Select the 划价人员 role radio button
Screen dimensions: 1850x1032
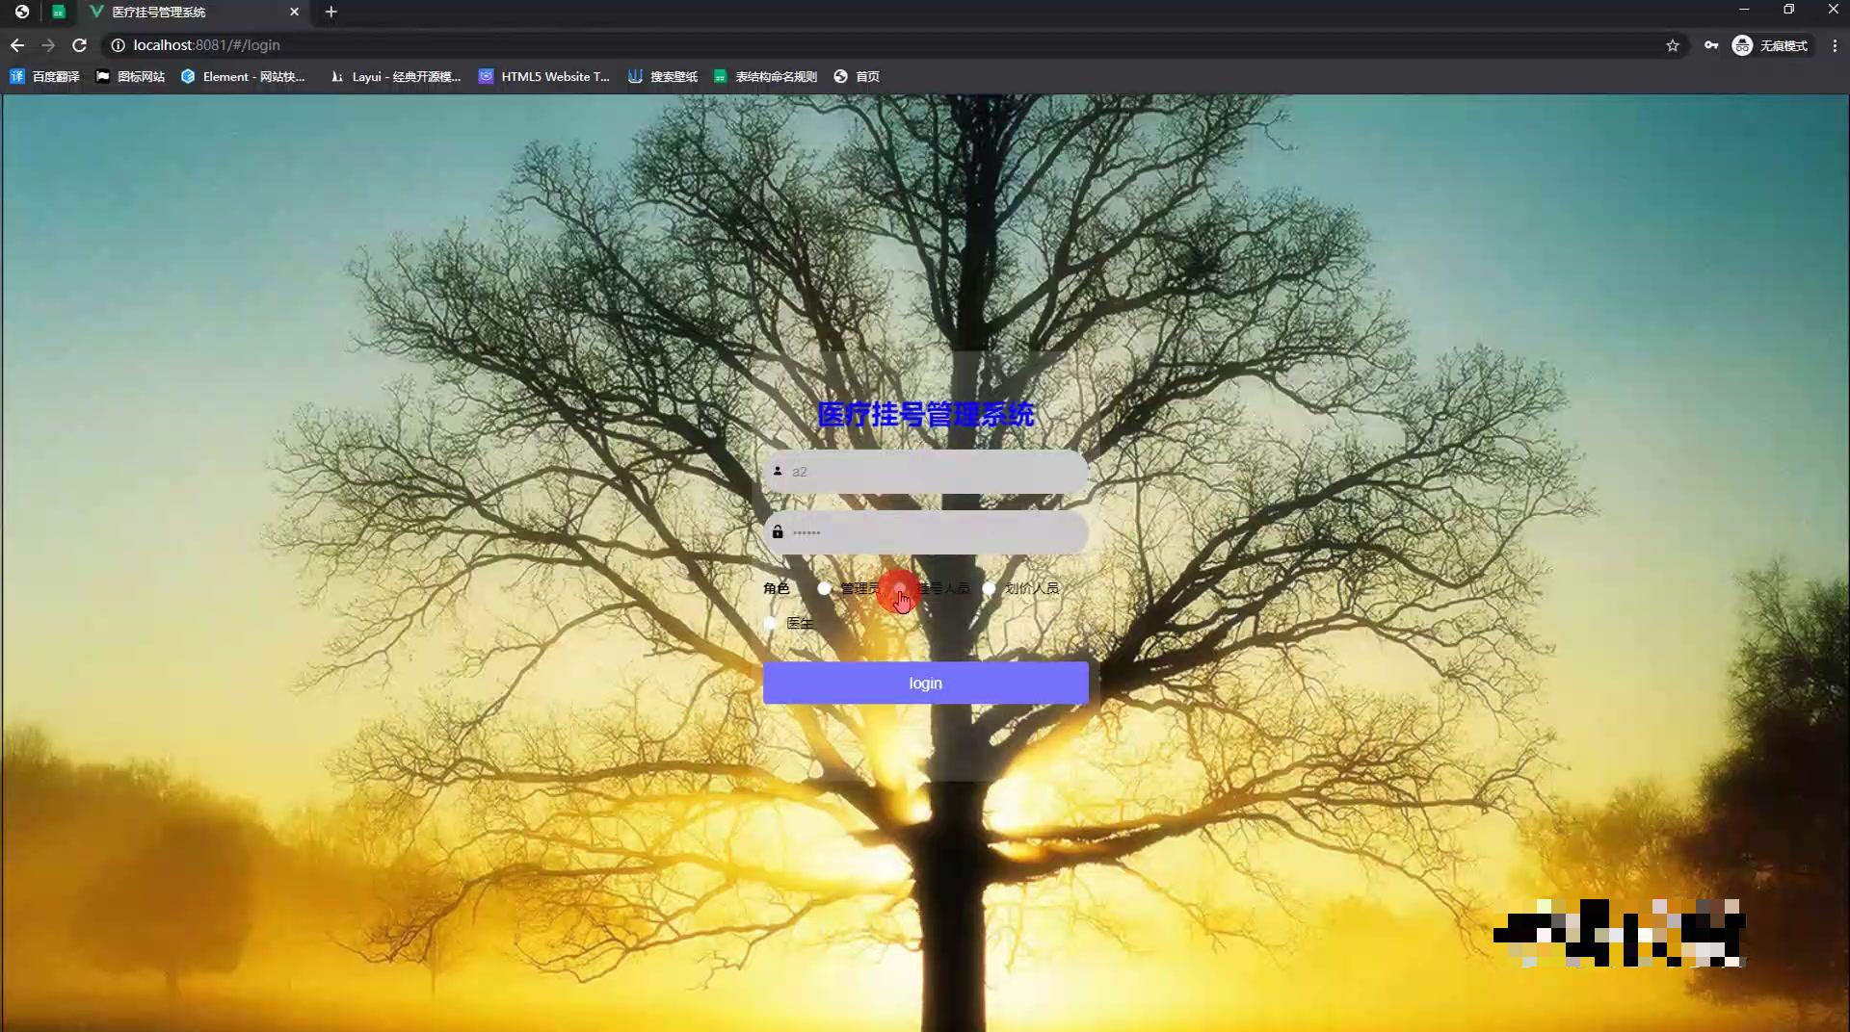coord(991,587)
